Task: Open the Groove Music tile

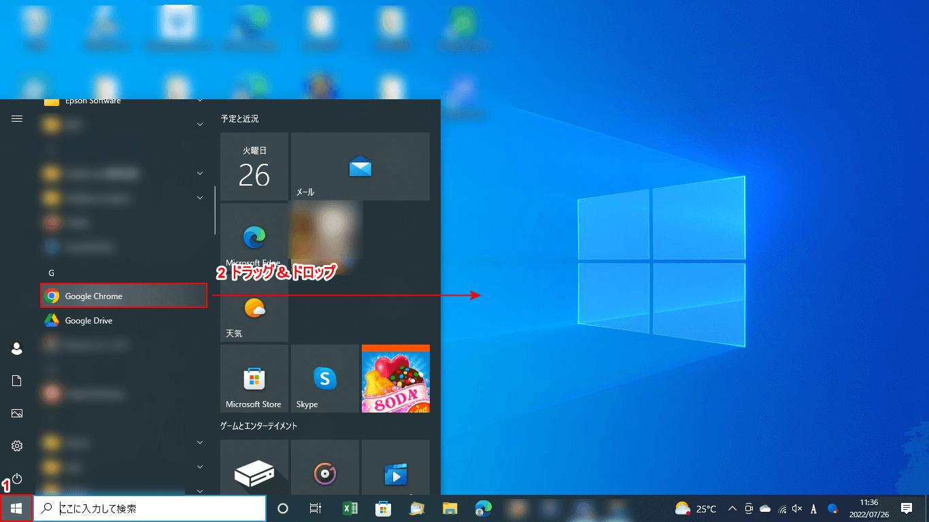Action: tap(325, 468)
